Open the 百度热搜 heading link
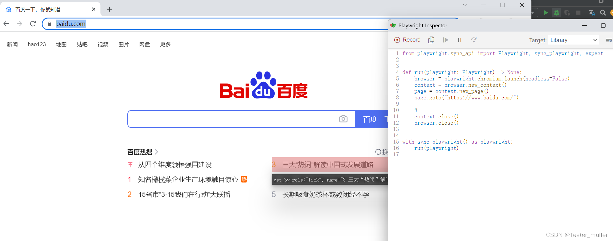The width and height of the screenshot is (613, 241). (x=143, y=152)
